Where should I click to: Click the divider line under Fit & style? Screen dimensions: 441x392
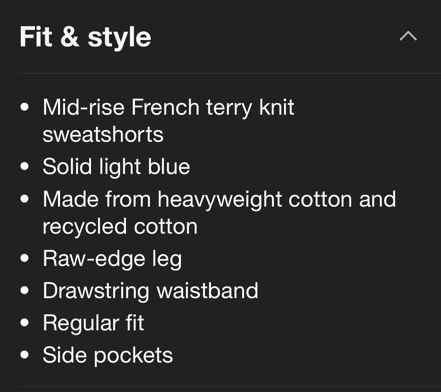point(230,73)
